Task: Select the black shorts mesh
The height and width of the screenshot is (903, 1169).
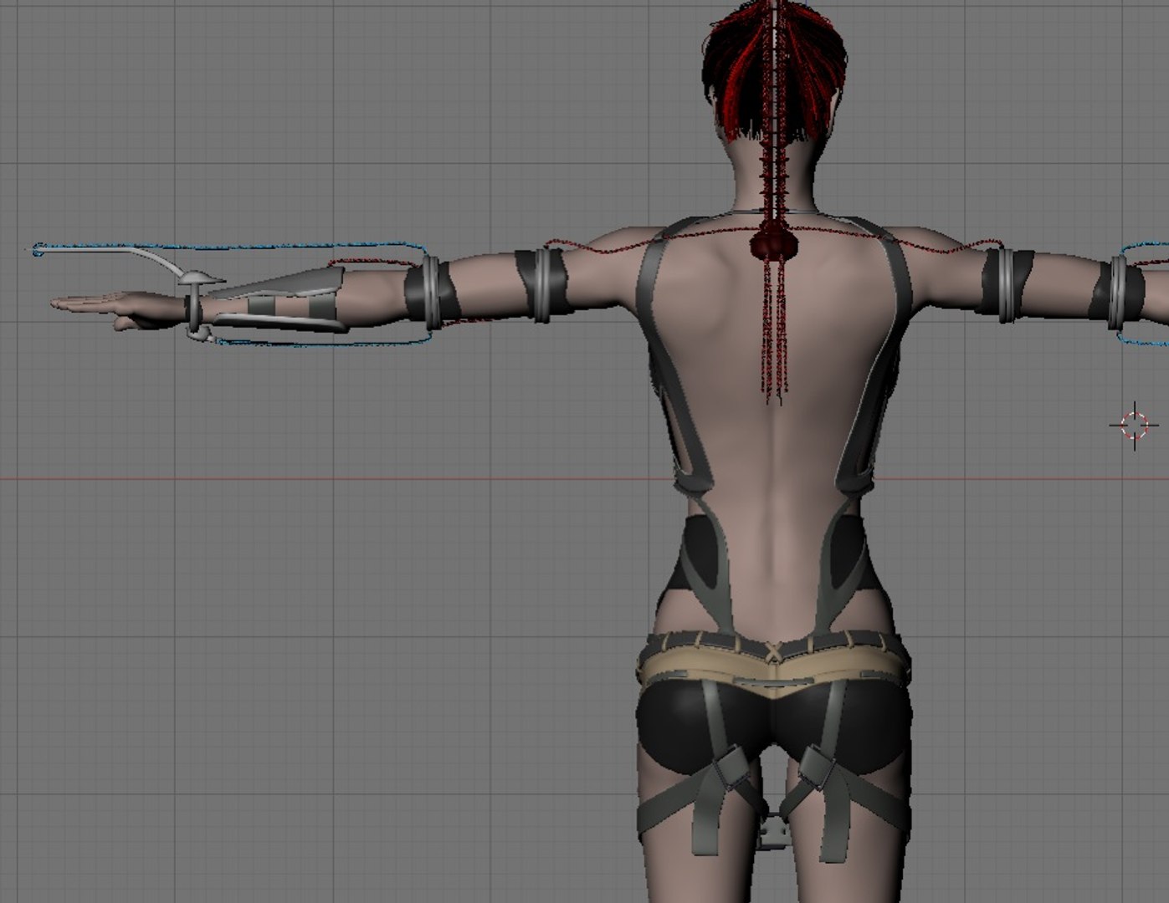Action: 773,726
